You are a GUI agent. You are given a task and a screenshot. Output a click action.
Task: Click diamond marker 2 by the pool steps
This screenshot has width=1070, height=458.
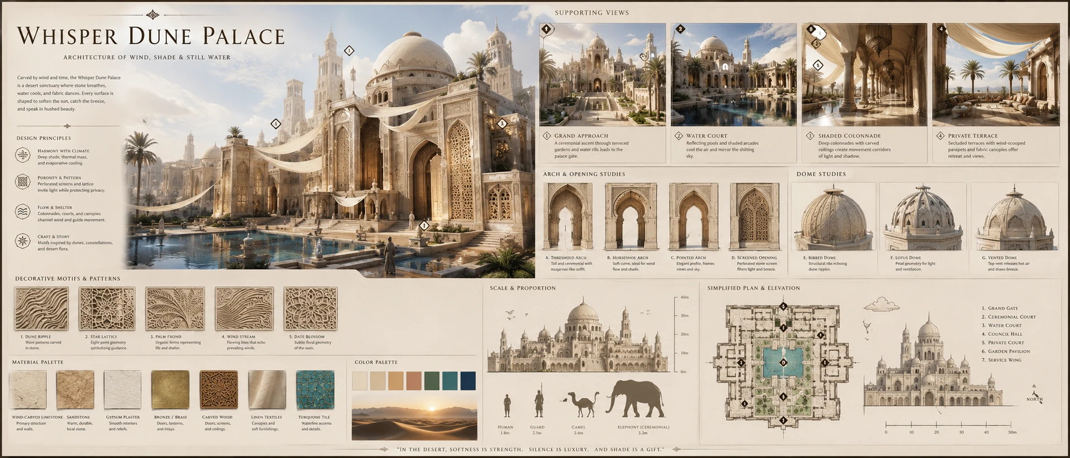coord(424,226)
